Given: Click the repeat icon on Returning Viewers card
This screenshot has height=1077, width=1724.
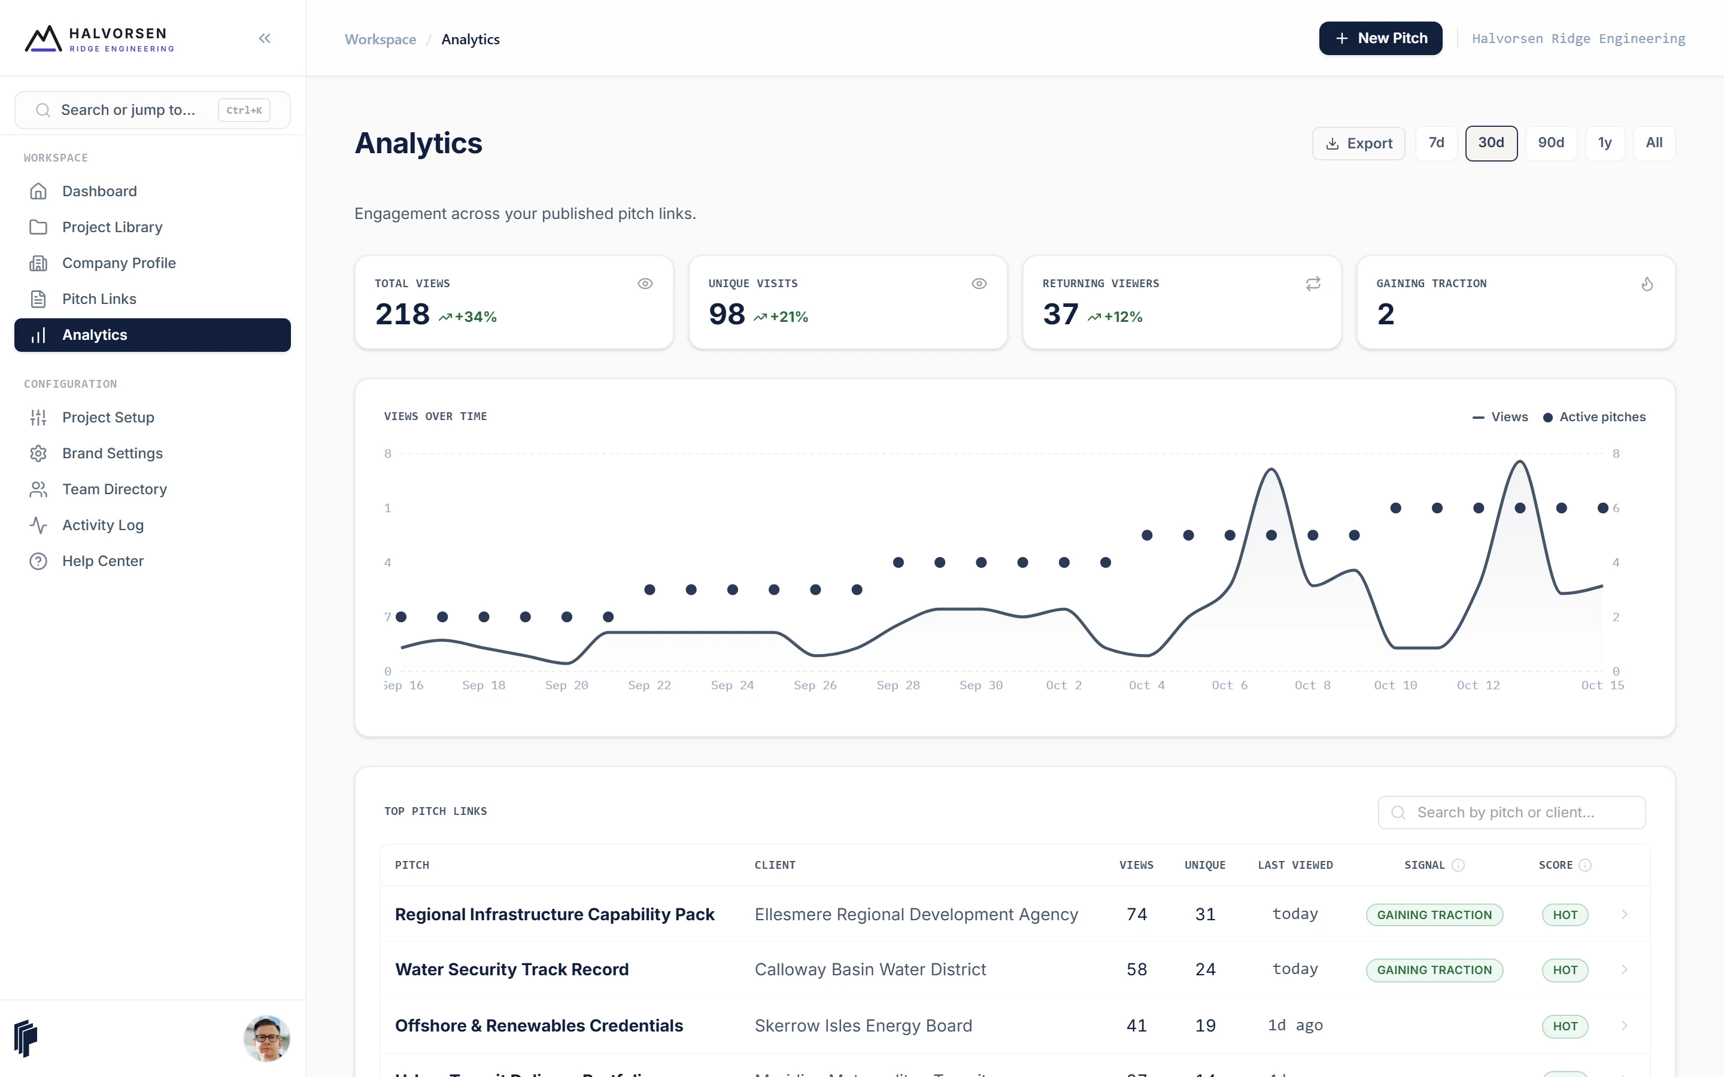Looking at the screenshot, I should 1313,284.
